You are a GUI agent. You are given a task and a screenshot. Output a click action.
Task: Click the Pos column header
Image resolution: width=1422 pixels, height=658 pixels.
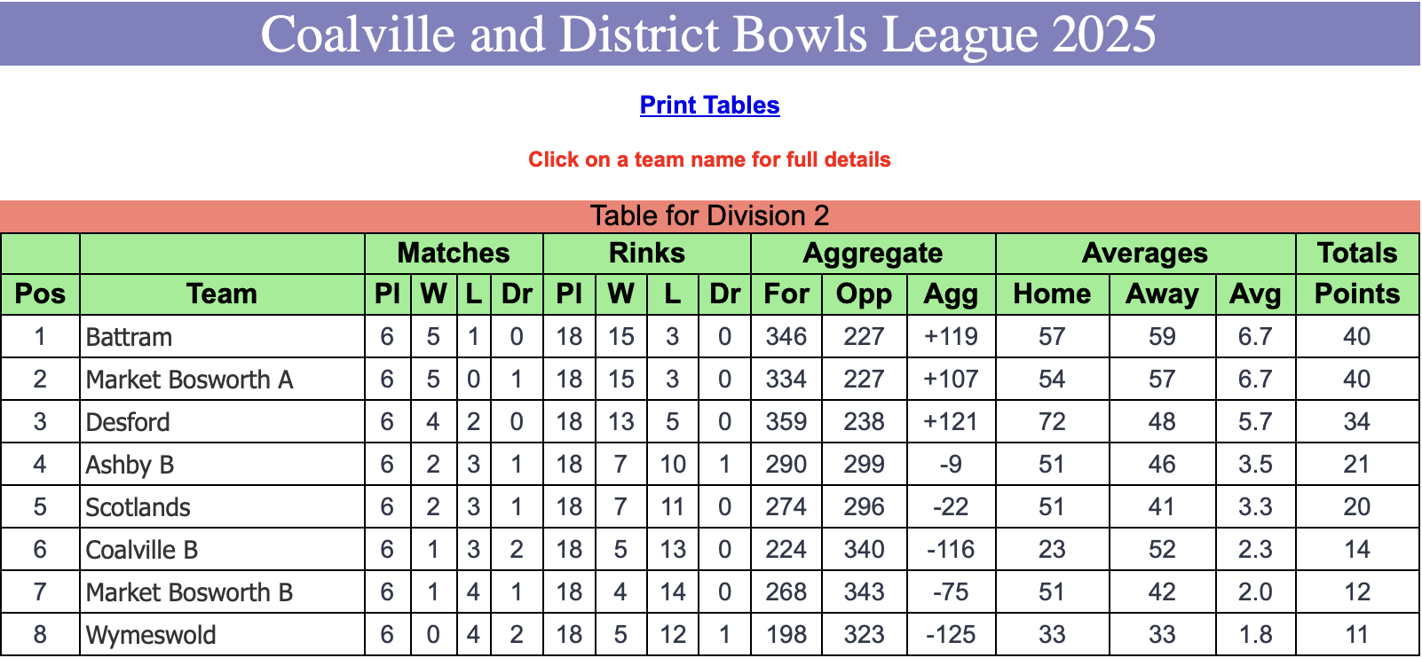click(x=40, y=294)
